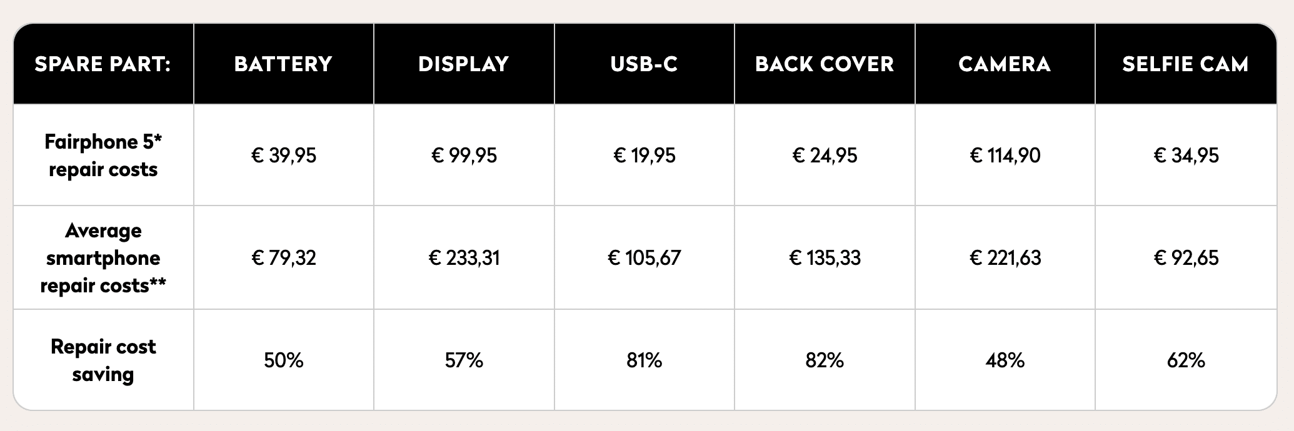Select the 82% back cover saving
The height and width of the screenshot is (431, 1294).
pos(825,360)
